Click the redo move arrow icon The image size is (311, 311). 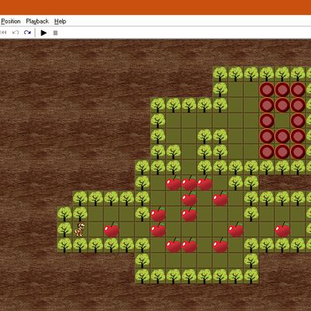pyautogui.click(x=27, y=33)
